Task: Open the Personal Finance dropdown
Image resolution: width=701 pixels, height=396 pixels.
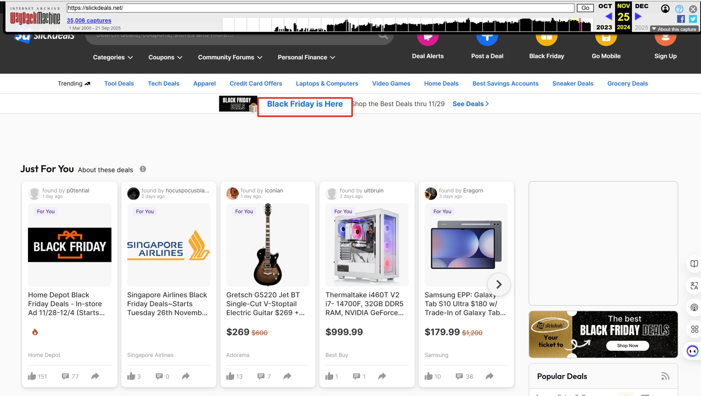Action: coord(306,57)
